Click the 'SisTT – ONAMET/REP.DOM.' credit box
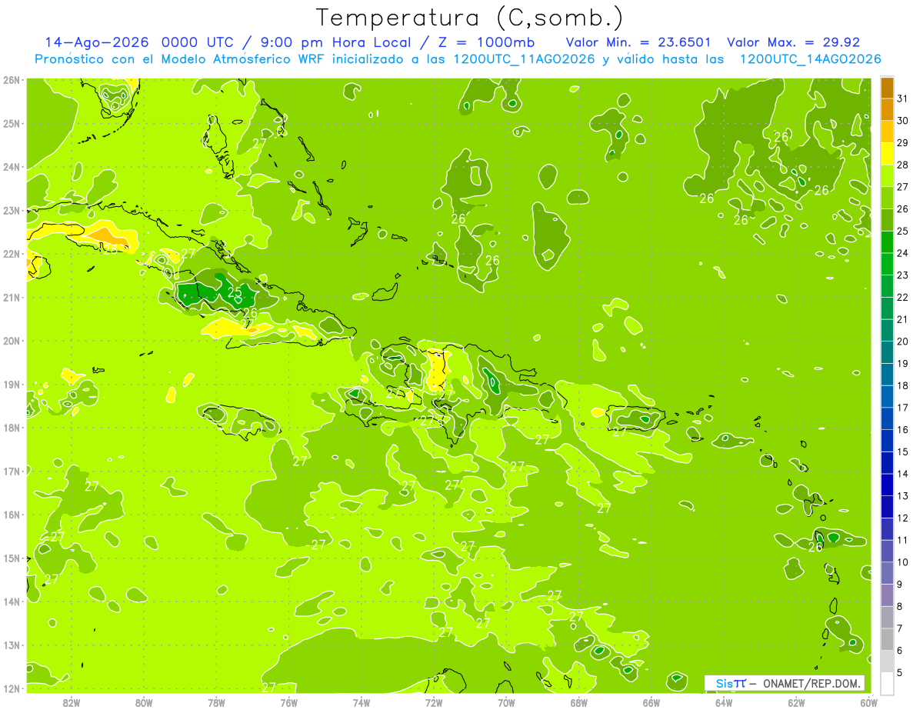923x713 pixels. coord(785,683)
